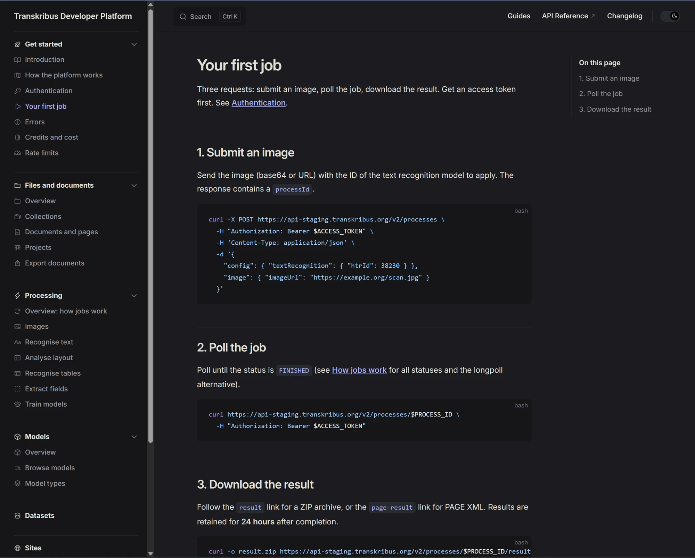Click the picture icon beside Images

click(x=17, y=327)
